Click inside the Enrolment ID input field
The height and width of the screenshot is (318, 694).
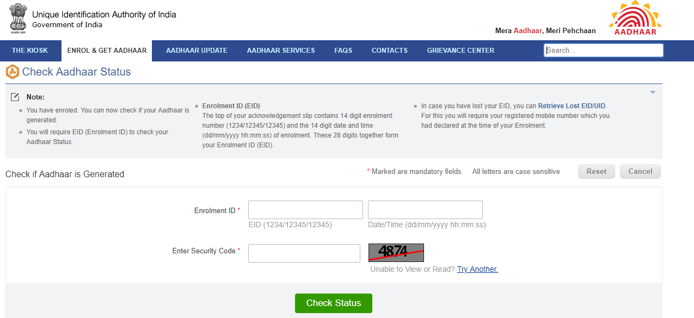click(305, 209)
